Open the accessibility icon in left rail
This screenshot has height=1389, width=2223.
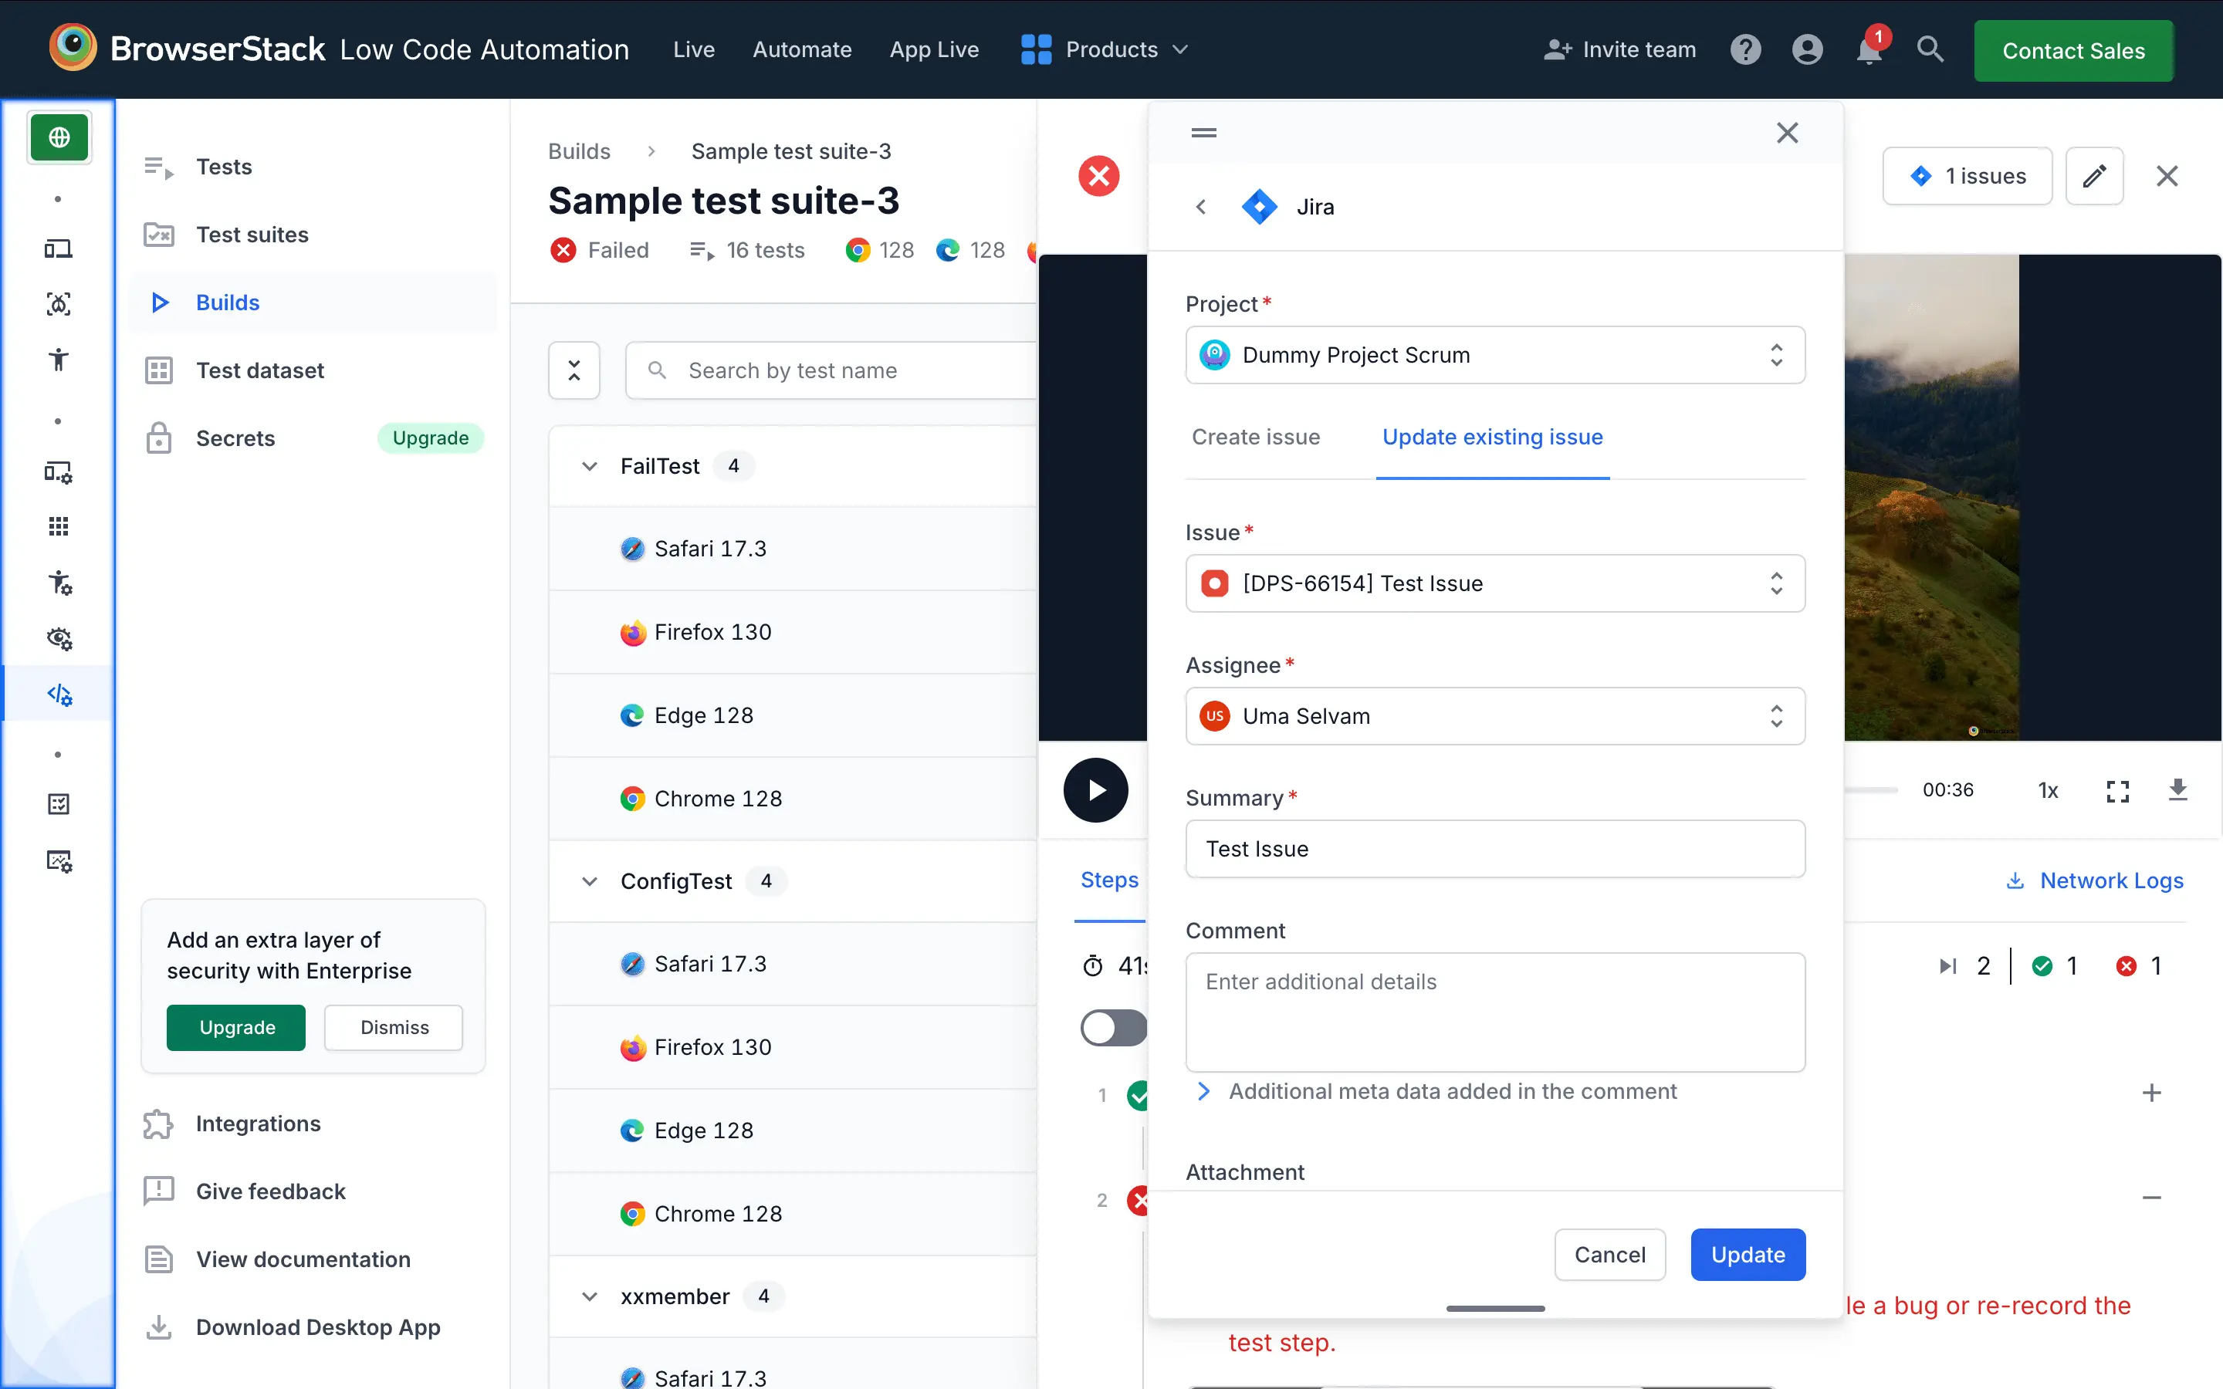tap(59, 359)
